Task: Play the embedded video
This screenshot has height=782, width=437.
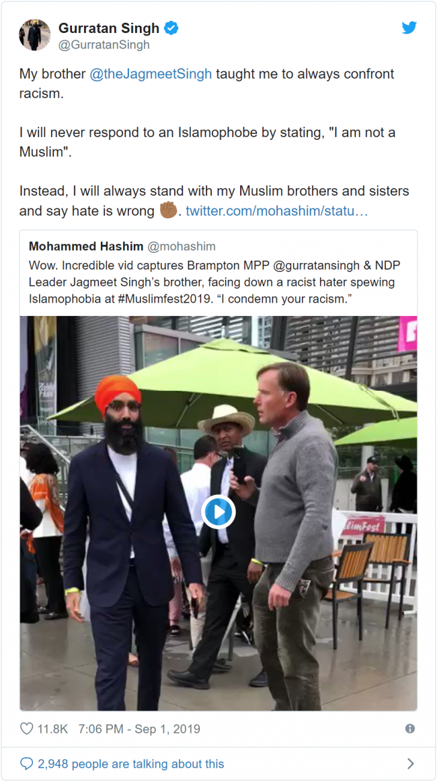Action: pos(218,512)
